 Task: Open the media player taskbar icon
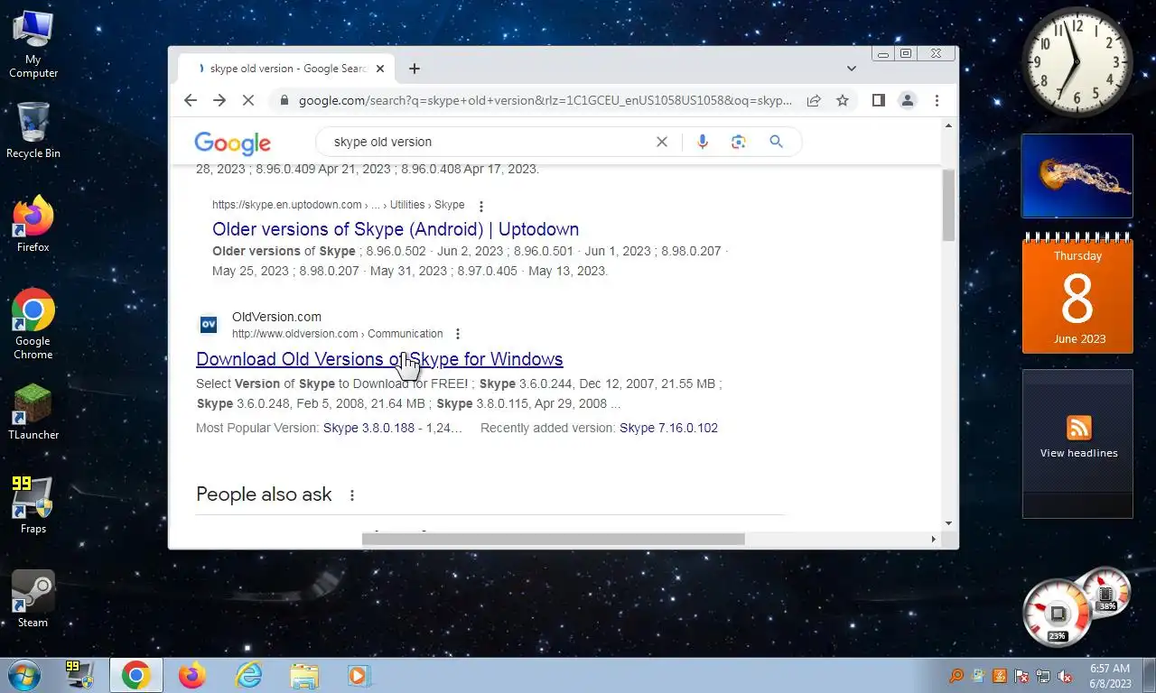[x=359, y=675]
